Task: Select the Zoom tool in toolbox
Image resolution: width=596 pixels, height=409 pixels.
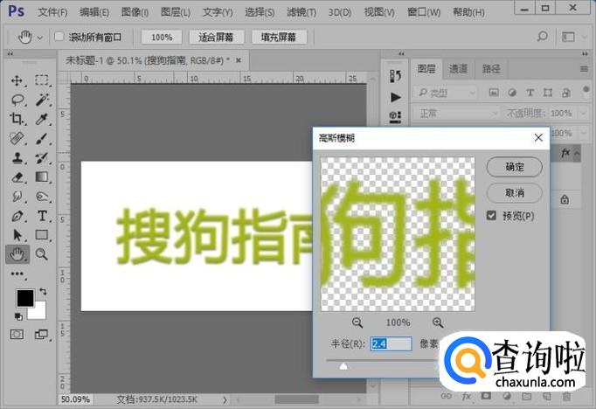Action: pos(42,254)
